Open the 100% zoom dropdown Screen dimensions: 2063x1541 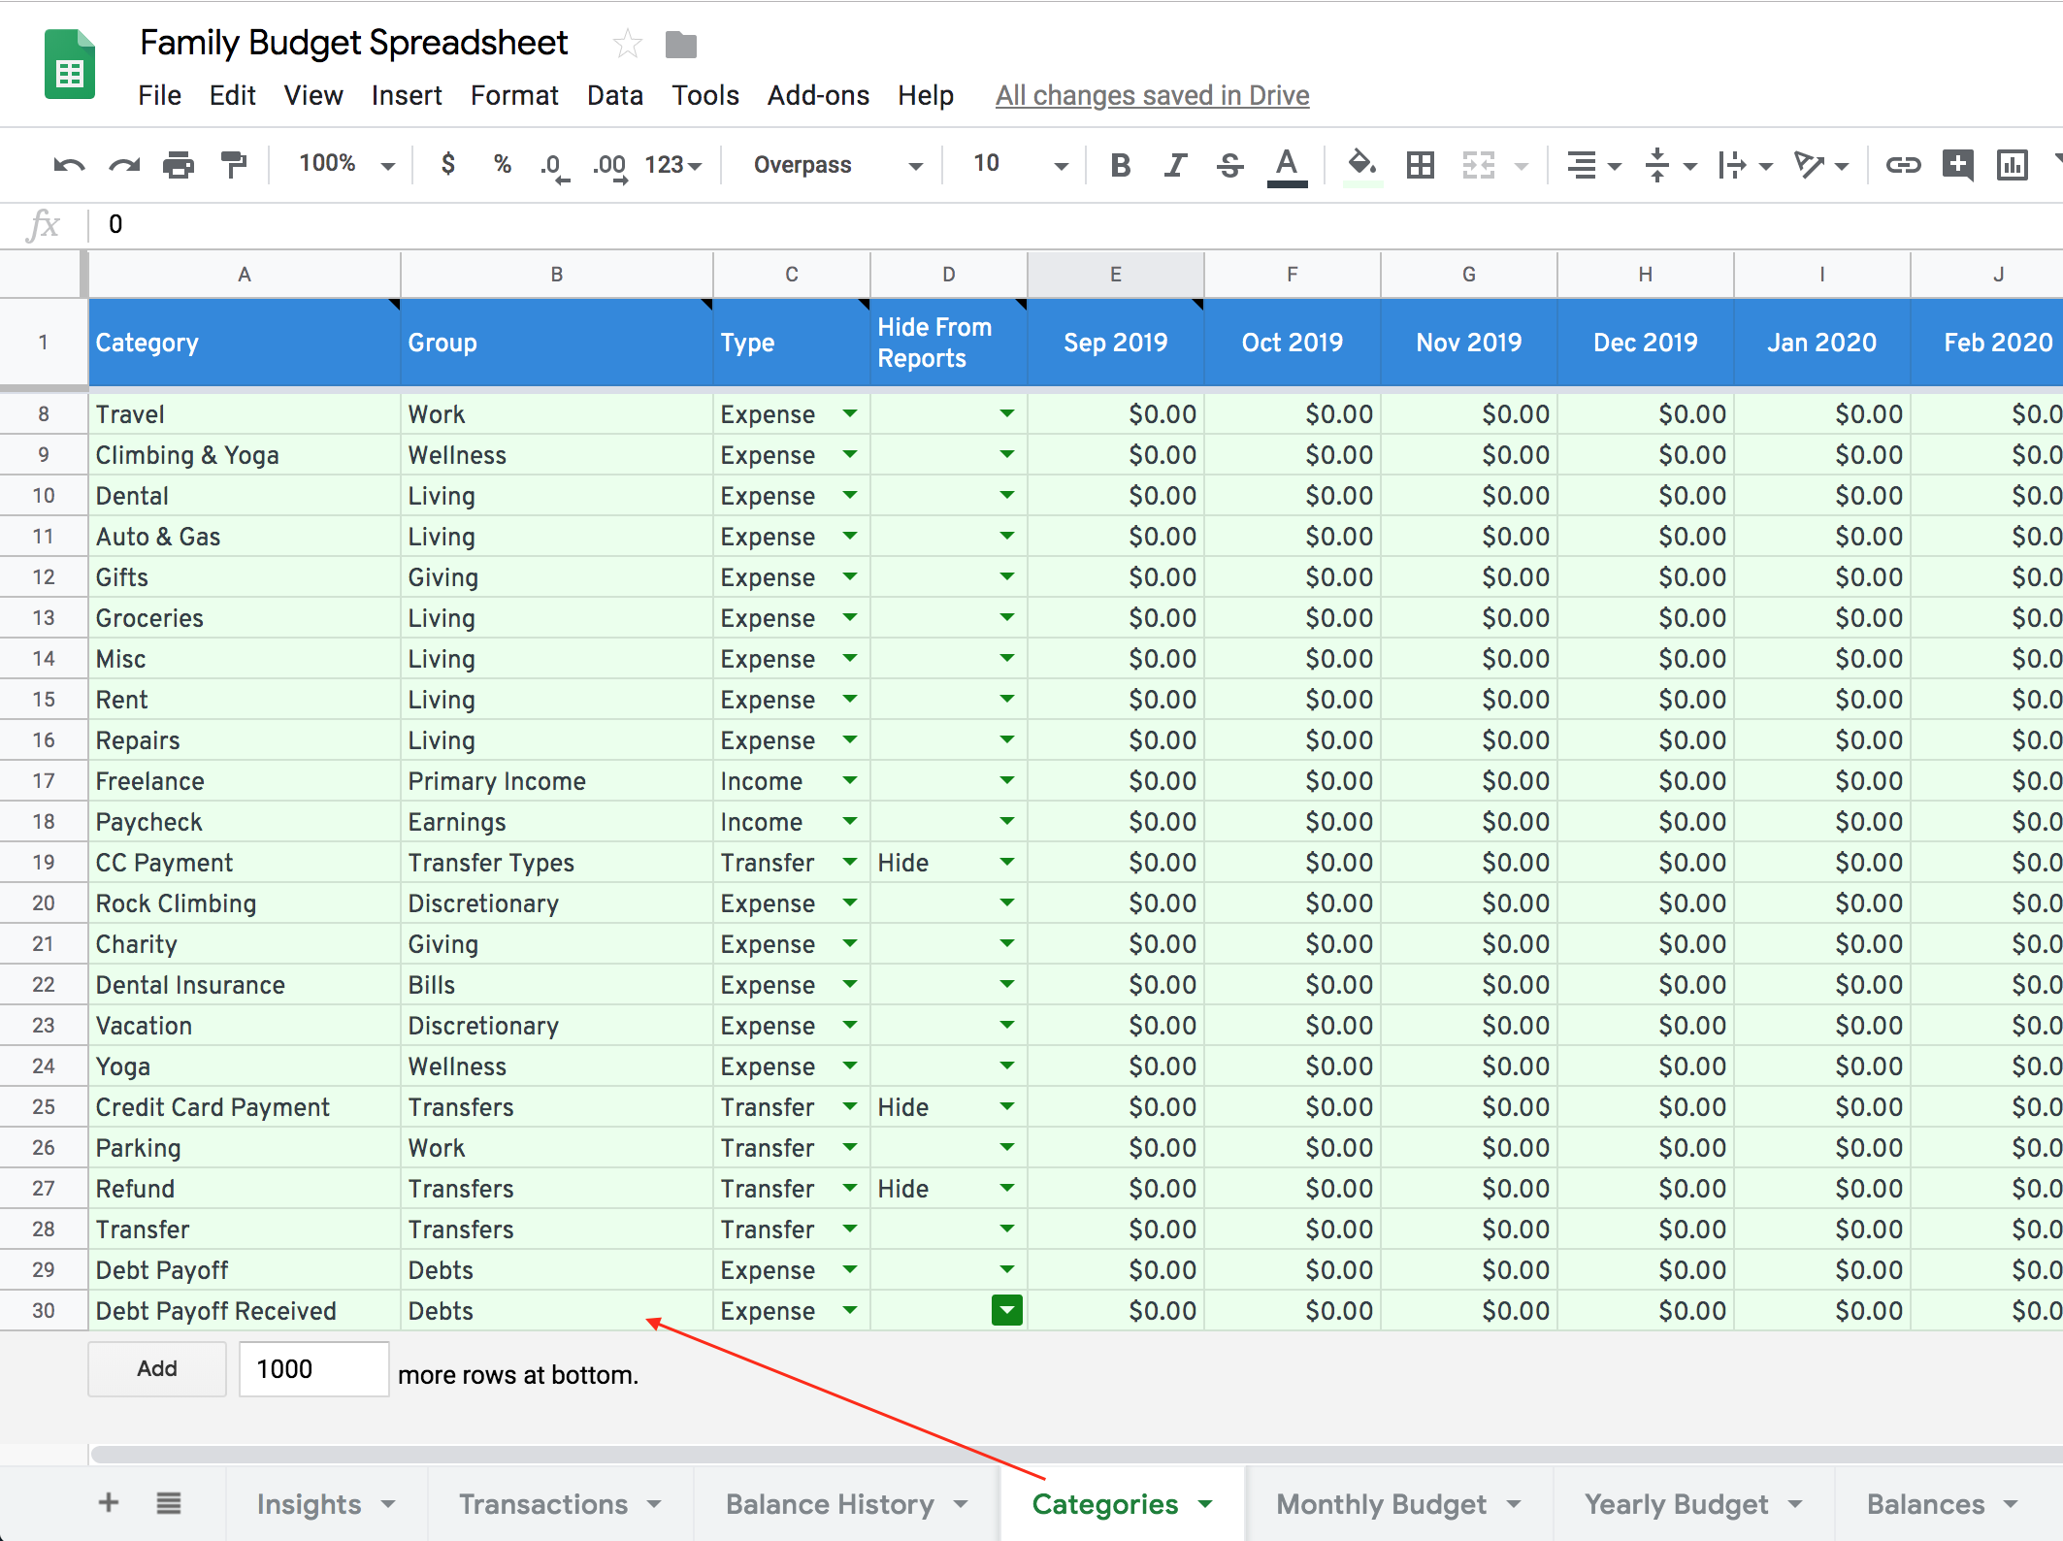pos(345,164)
